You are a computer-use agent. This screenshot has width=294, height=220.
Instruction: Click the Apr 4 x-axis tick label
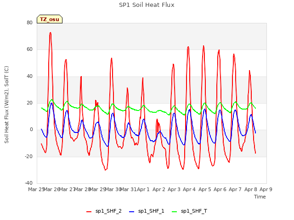189,189
